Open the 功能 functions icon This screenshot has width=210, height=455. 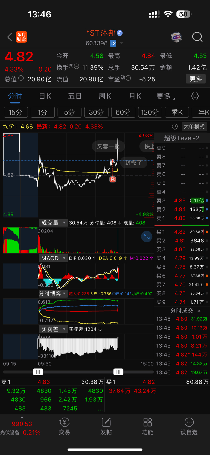pyautogui.click(x=148, y=426)
